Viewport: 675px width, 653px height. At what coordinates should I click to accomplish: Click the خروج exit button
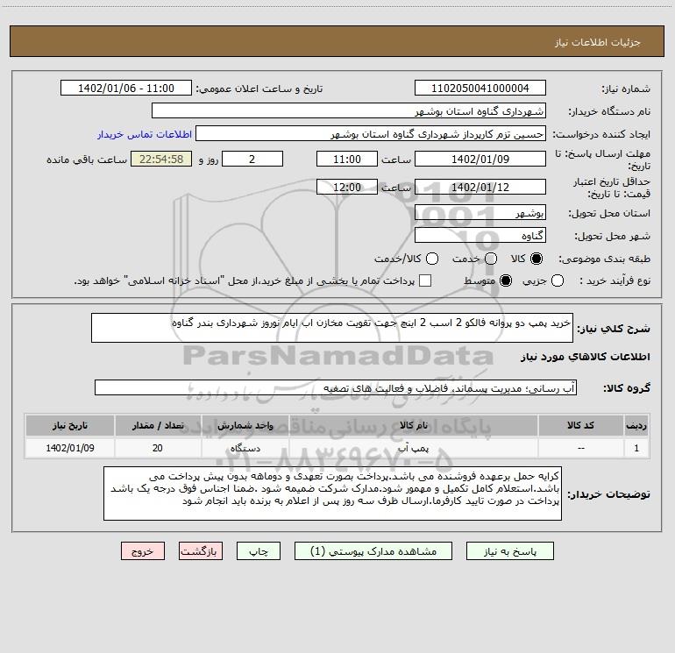(x=143, y=551)
